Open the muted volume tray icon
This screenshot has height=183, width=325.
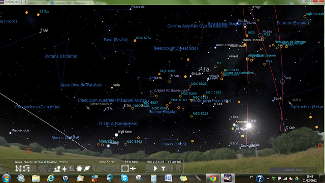pos(291,178)
